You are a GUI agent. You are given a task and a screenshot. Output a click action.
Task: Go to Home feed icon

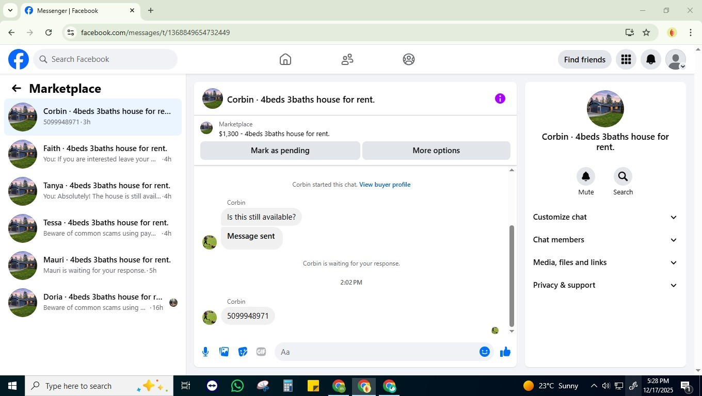click(285, 59)
